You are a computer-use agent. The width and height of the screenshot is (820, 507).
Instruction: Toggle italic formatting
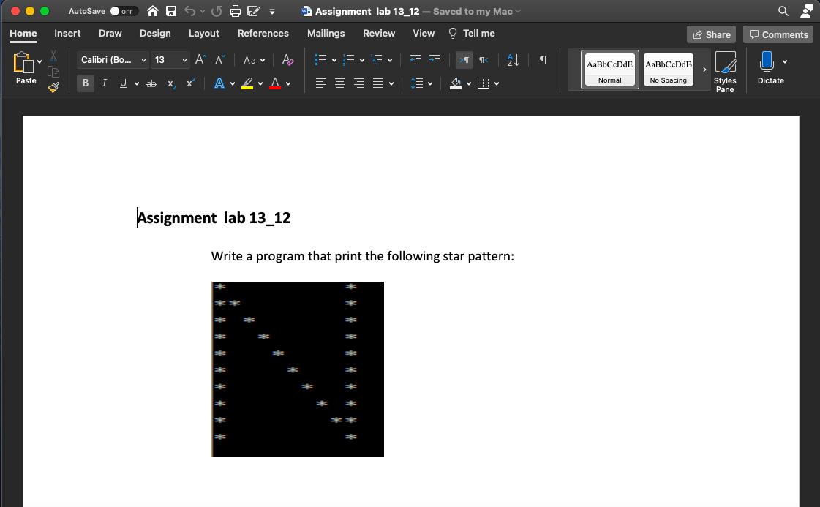pyautogui.click(x=104, y=83)
